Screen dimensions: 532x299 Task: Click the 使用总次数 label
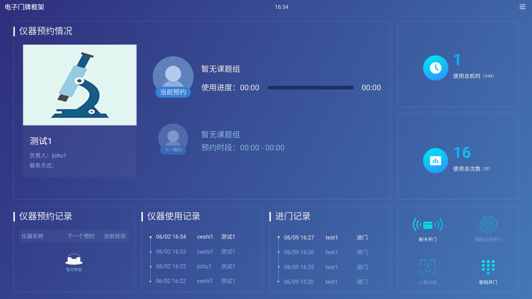(467, 169)
